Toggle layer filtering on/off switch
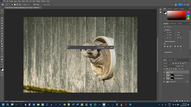 (185, 63)
